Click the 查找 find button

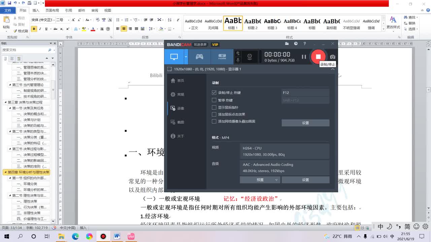point(409,17)
